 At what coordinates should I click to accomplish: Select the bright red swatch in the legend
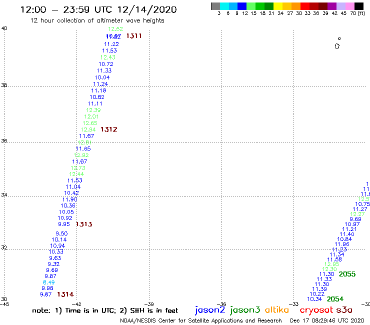point(305,6)
